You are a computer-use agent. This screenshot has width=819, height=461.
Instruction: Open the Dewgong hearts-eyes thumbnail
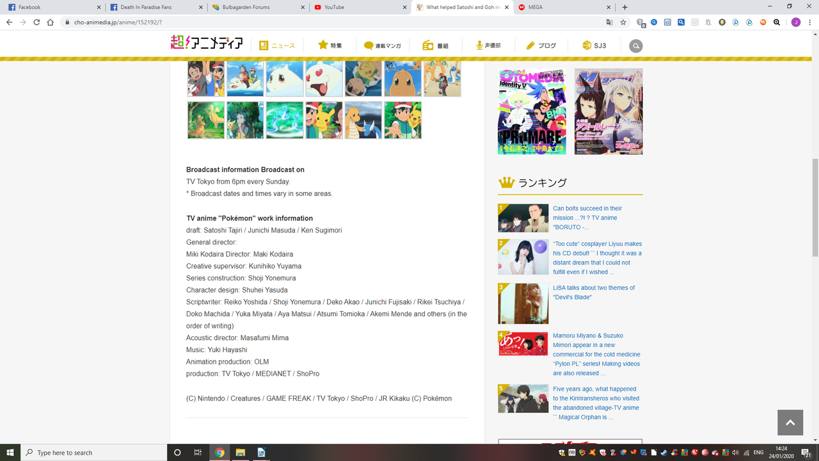(x=324, y=78)
